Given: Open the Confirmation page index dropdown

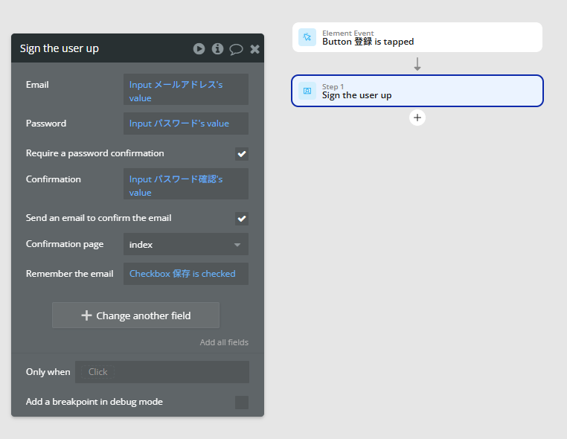Looking at the screenshot, I should point(186,245).
